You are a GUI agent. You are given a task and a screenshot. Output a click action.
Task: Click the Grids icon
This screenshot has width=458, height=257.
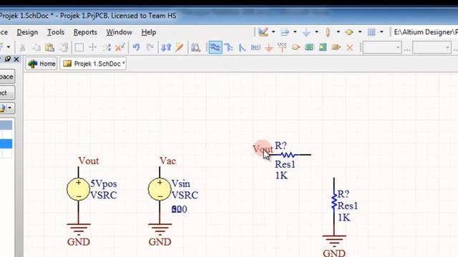tap(371, 32)
